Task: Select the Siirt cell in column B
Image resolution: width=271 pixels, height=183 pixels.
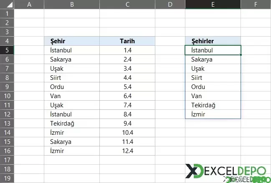Action: click(72, 78)
